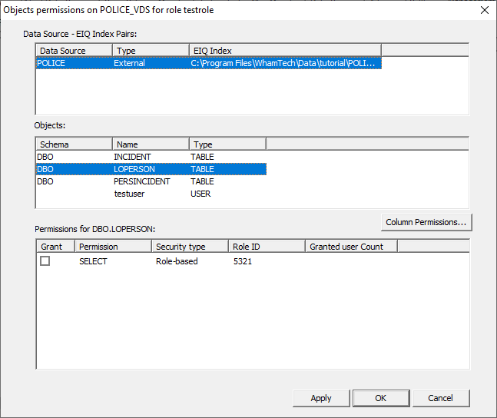Screen dimensions: 497x418
Task: Click the Permission column header
Action: [x=112, y=247]
